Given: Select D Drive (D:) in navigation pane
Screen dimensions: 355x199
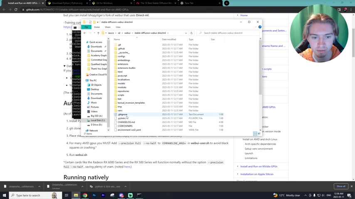Looking at the screenshot, I should pyautogui.click(x=96, y=125).
